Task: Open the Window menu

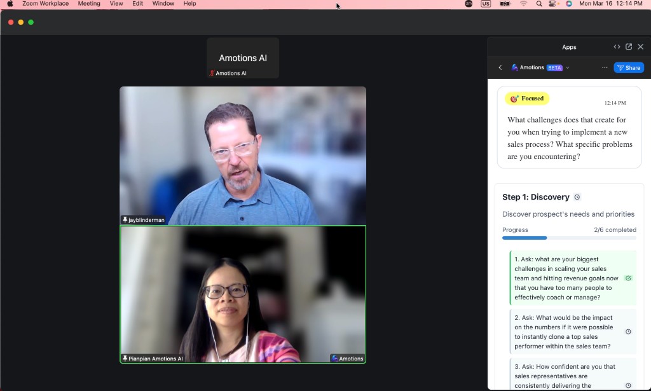Action: [x=163, y=3]
